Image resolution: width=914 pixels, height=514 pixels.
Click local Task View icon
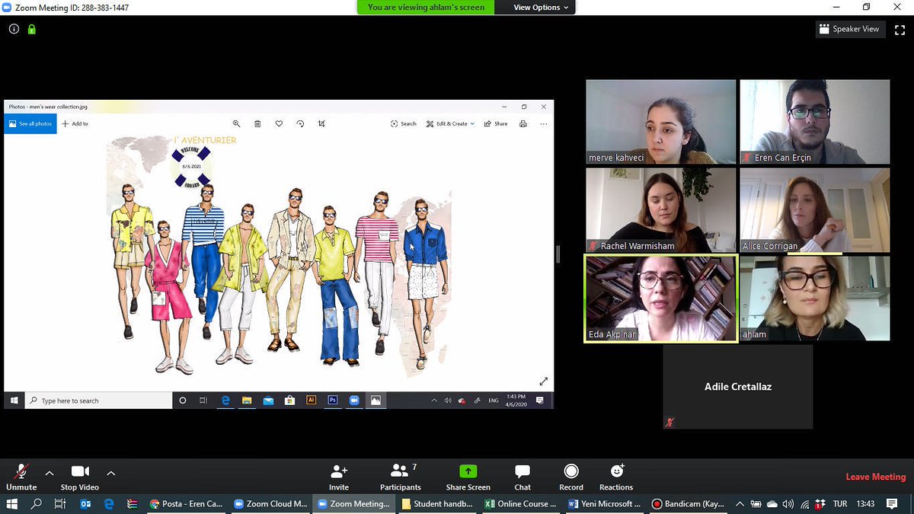tap(60, 504)
